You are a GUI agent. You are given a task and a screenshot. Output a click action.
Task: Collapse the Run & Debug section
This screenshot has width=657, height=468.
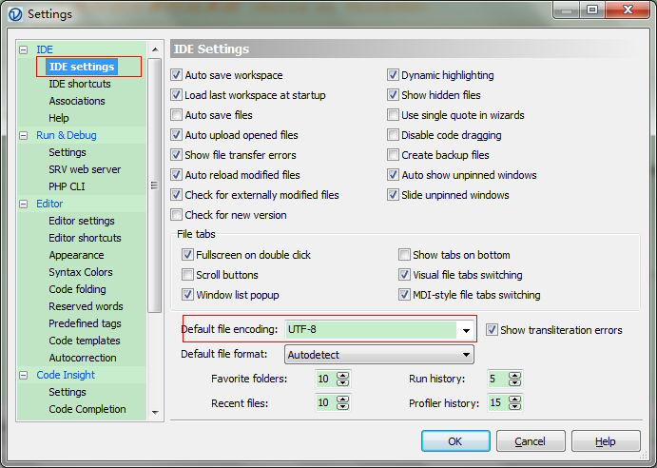24,135
